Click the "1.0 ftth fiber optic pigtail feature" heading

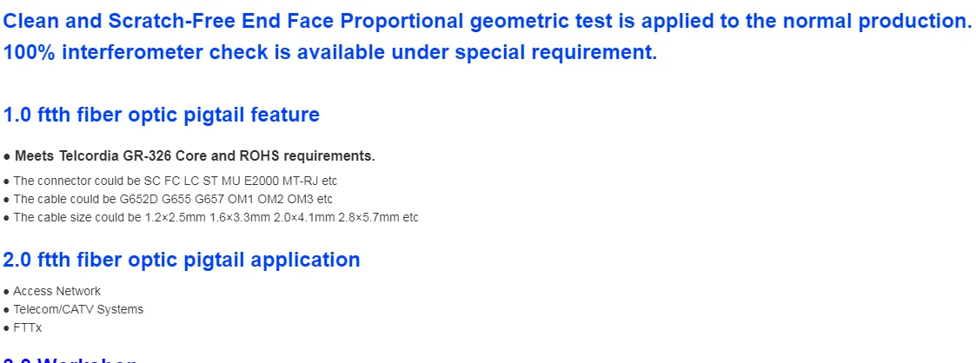[x=162, y=115]
